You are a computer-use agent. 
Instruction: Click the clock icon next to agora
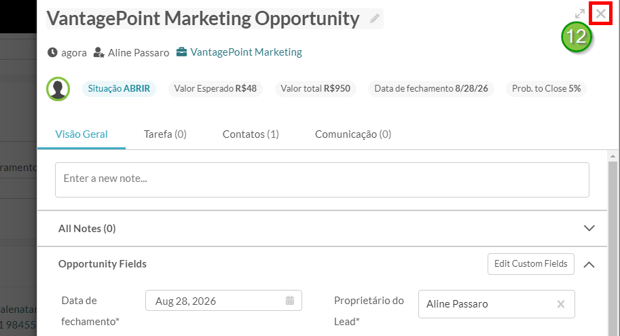click(x=52, y=52)
